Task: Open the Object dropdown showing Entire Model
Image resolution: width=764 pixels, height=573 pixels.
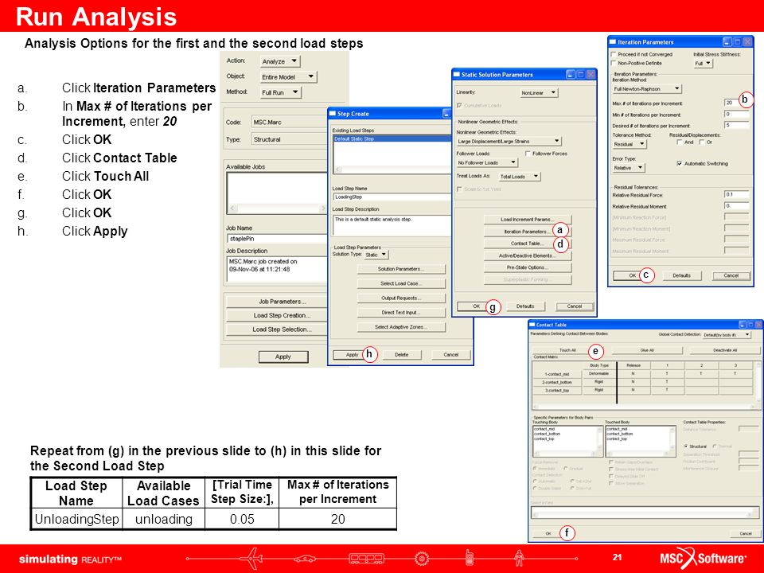Action: (x=288, y=77)
